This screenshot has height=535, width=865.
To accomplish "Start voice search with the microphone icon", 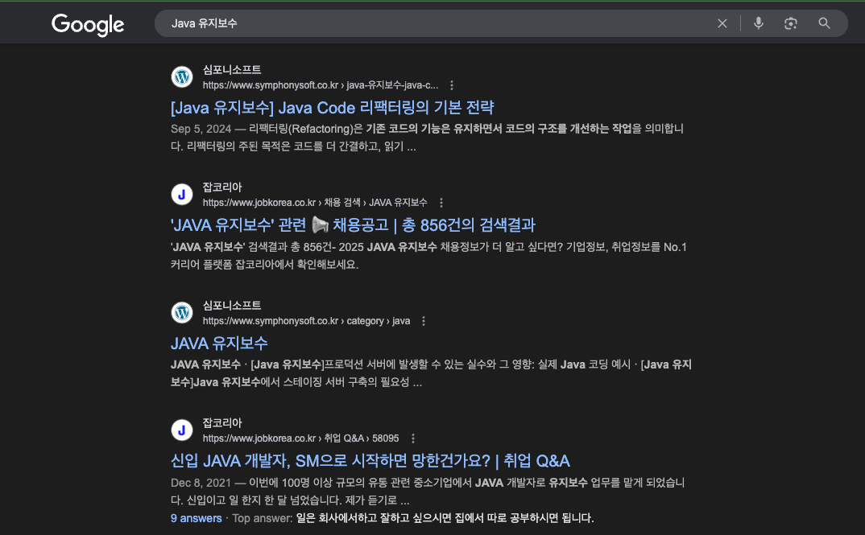I will [x=759, y=23].
